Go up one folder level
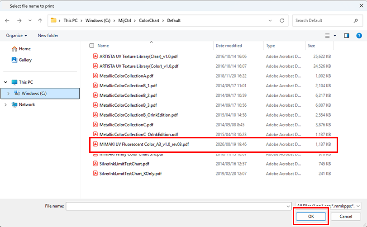 click(40, 20)
